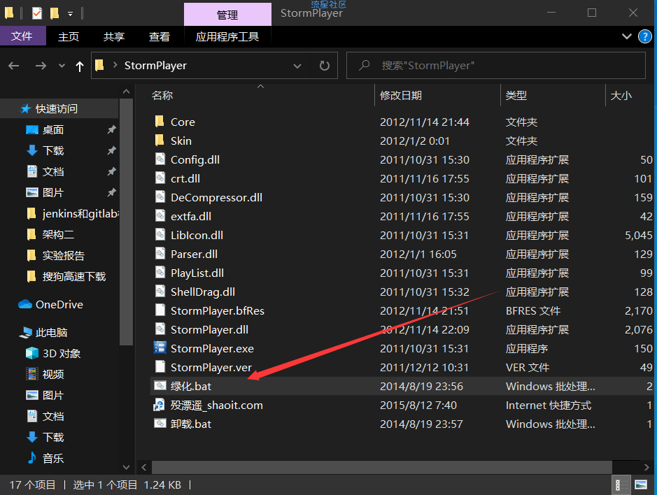Open the 共享 ribbon tab
Viewport: 657px width, 495px height.
tap(114, 36)
